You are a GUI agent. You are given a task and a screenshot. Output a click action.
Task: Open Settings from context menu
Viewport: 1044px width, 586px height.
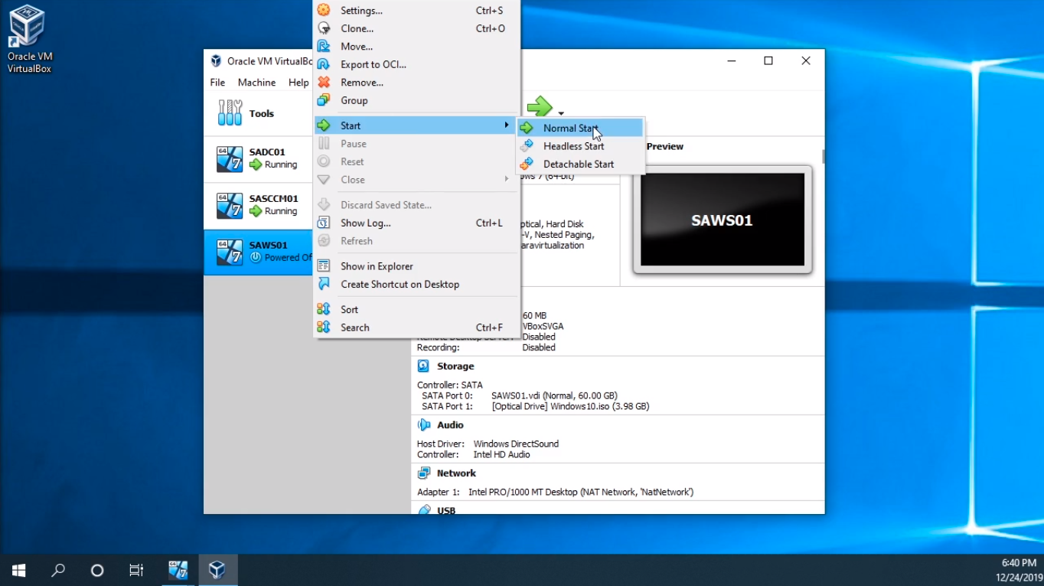[x=361, y=11]
